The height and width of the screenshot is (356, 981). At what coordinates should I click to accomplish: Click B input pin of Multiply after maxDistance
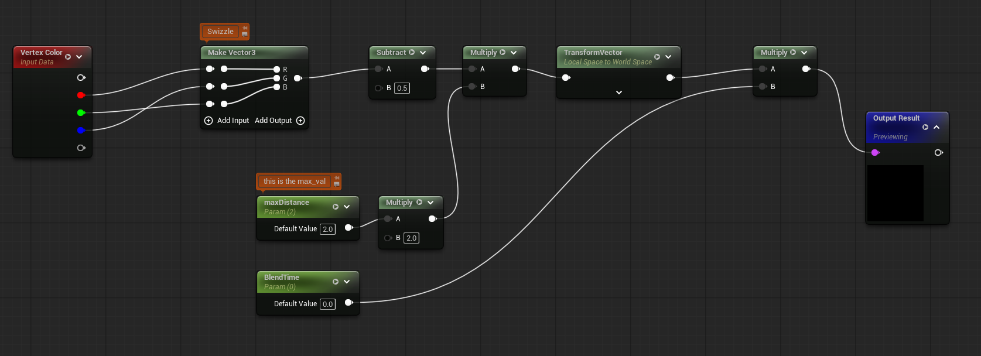(388, 238)
